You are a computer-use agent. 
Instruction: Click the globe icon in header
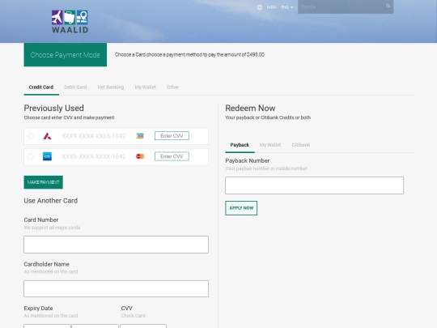coord(260,7)
